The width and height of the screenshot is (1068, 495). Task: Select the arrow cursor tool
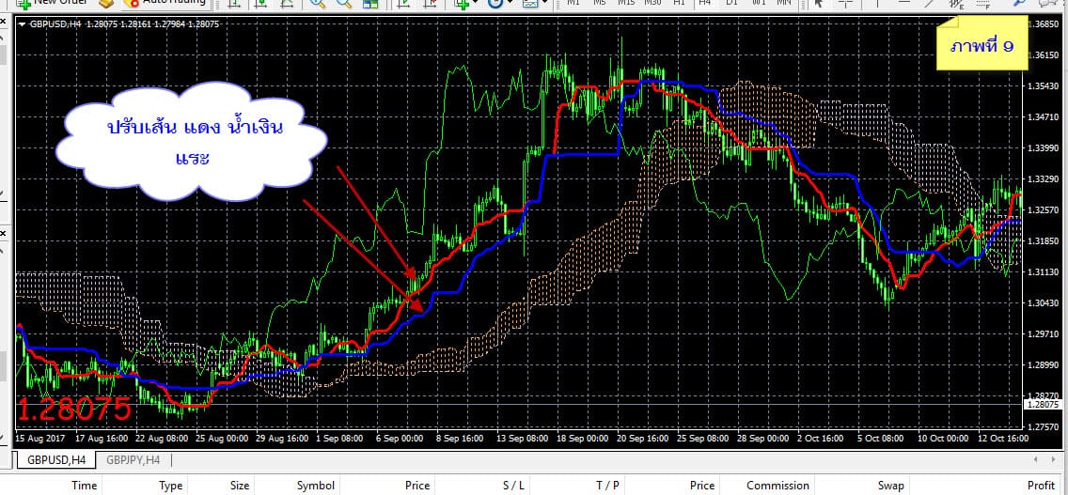tap(820, 4)
